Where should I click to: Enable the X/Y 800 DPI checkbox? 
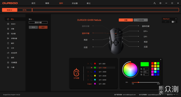click(92, 64)
